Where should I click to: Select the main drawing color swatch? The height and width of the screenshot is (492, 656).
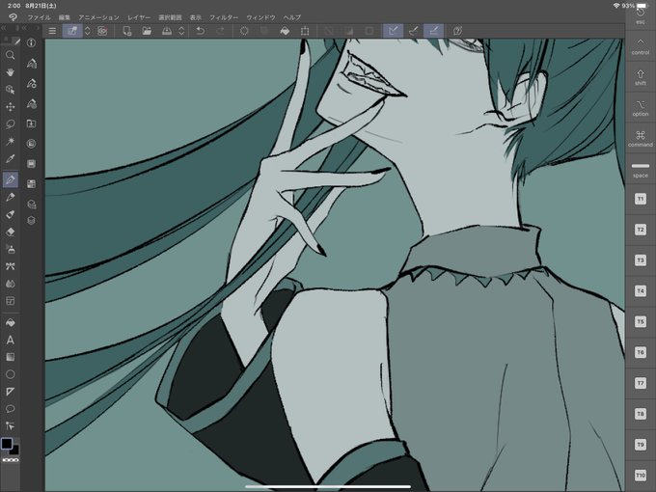(x=7, y=444)
